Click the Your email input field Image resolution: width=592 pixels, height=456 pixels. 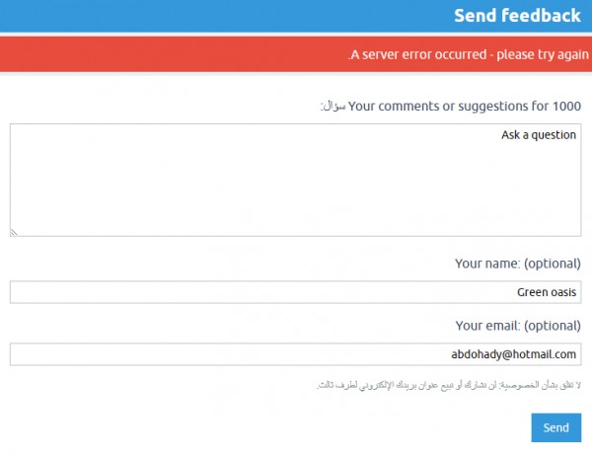[296, 353]
